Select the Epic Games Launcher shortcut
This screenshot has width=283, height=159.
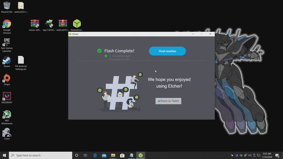coord(7,45)
